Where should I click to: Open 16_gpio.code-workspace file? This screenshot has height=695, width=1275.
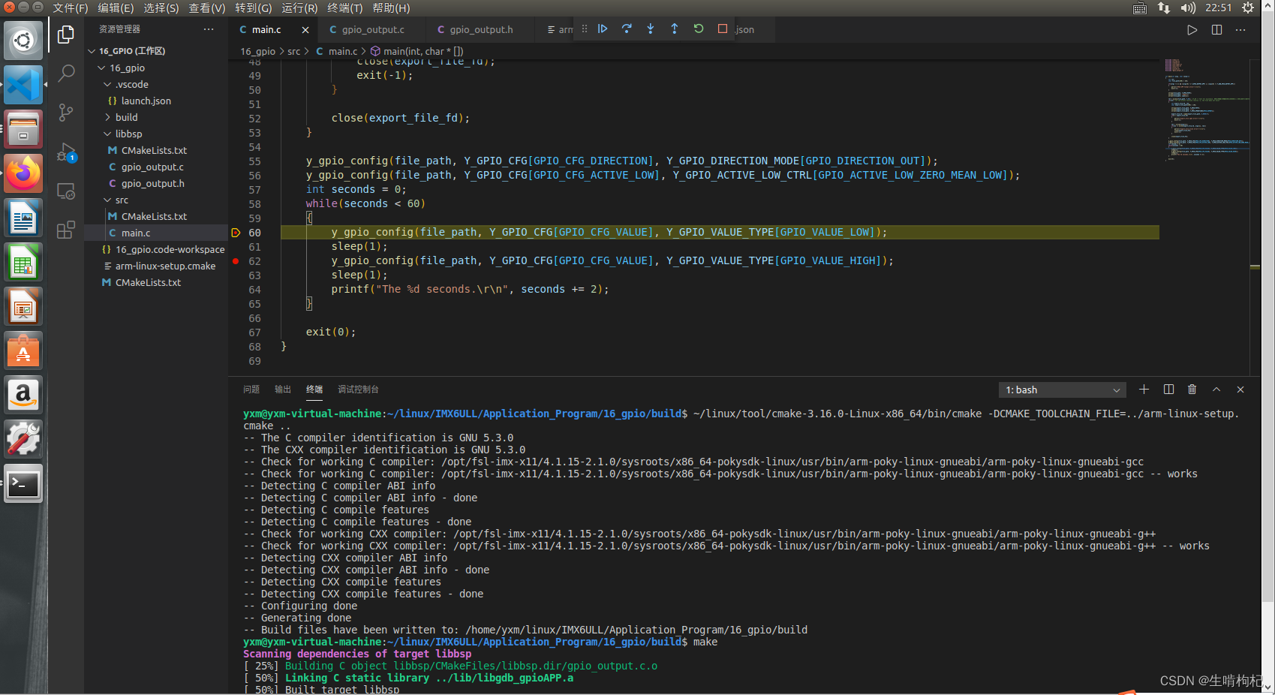[170, 249]
